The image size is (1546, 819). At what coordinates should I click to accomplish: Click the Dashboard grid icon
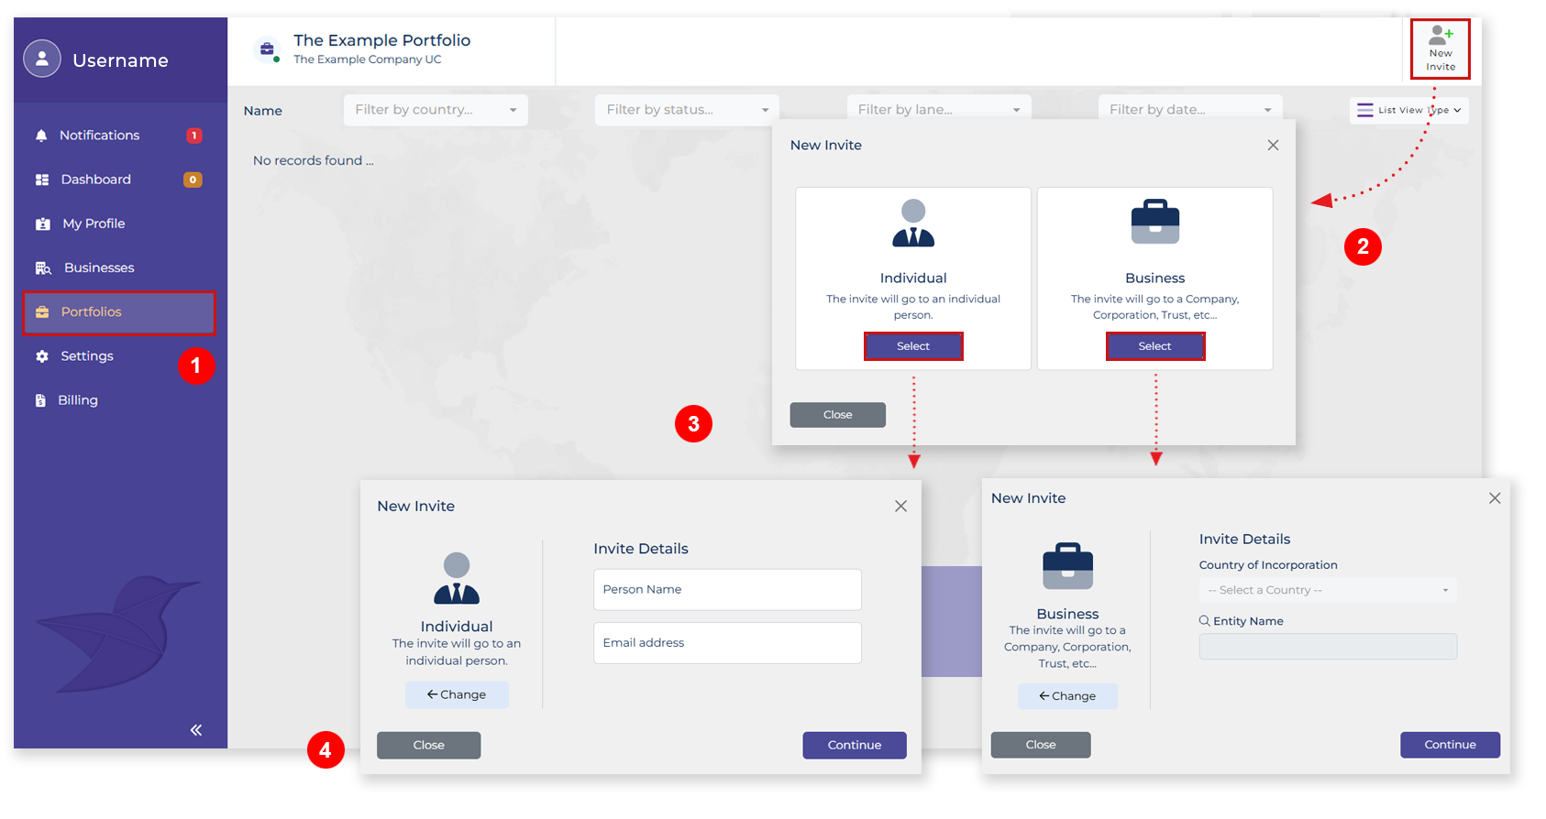click(42, 180)
